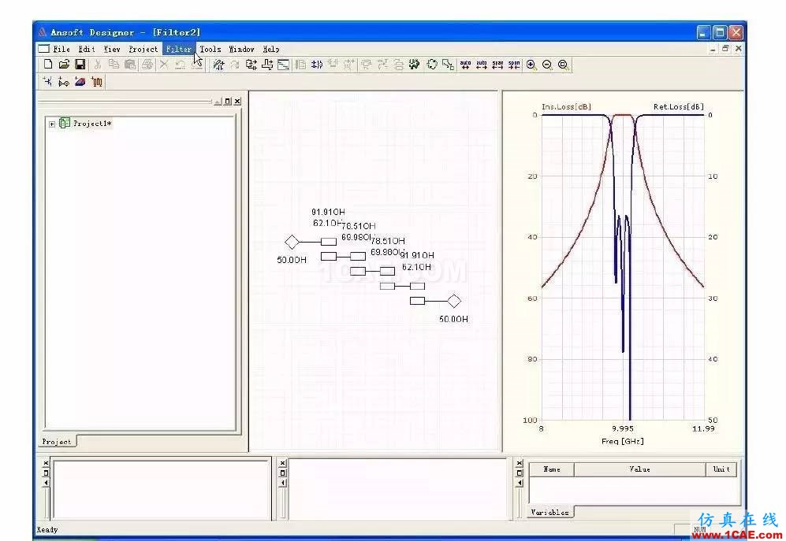Open the View menu

[x=112, y=49]
